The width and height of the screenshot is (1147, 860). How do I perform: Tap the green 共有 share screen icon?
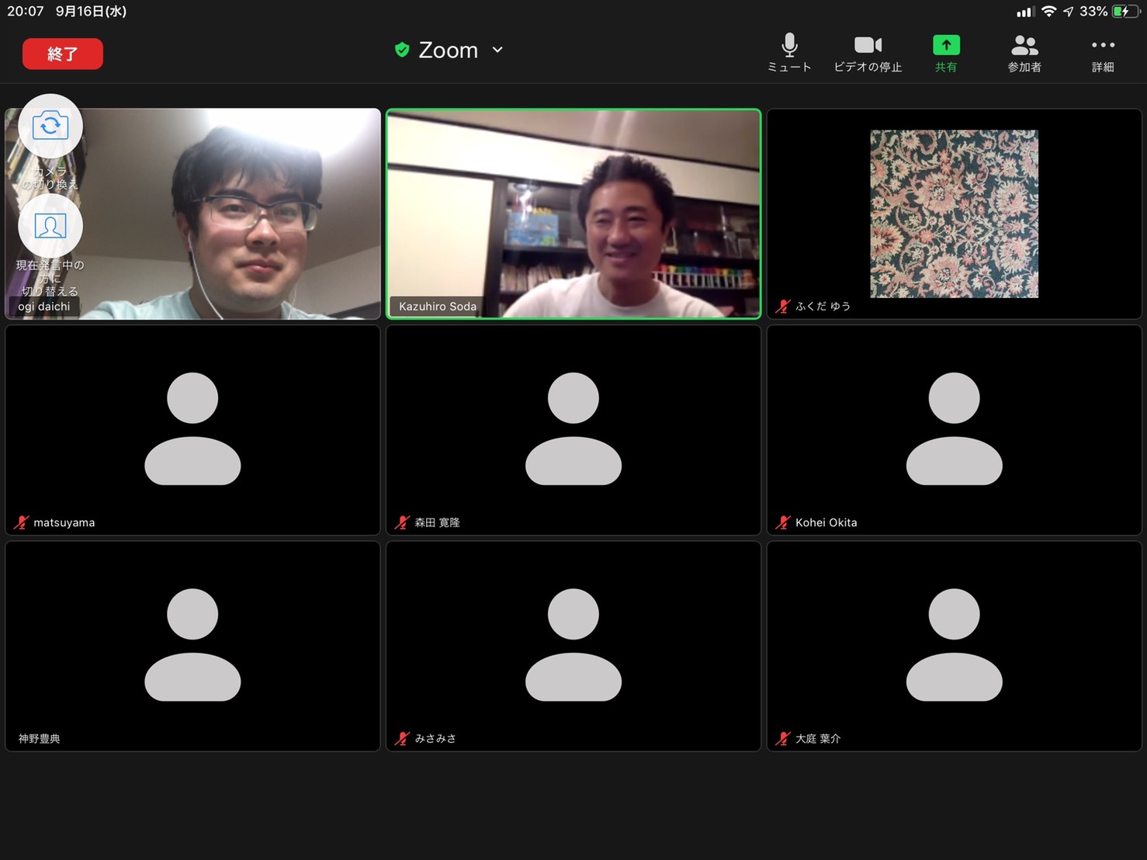coord(946,46)
